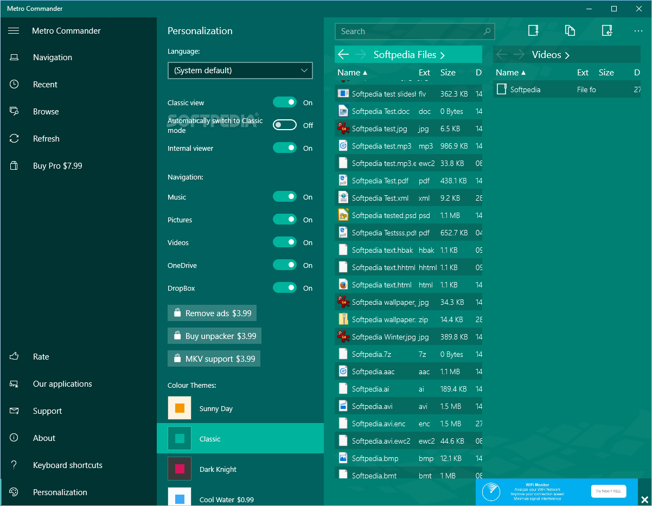The height and width of the screenshot is (506, 652).
Task: Sort by Size in Softpedia Files pane
Action: pos(448,73)
